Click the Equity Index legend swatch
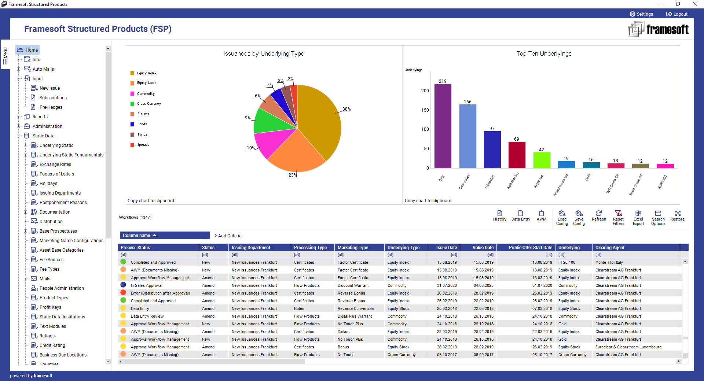 (132, 73)
